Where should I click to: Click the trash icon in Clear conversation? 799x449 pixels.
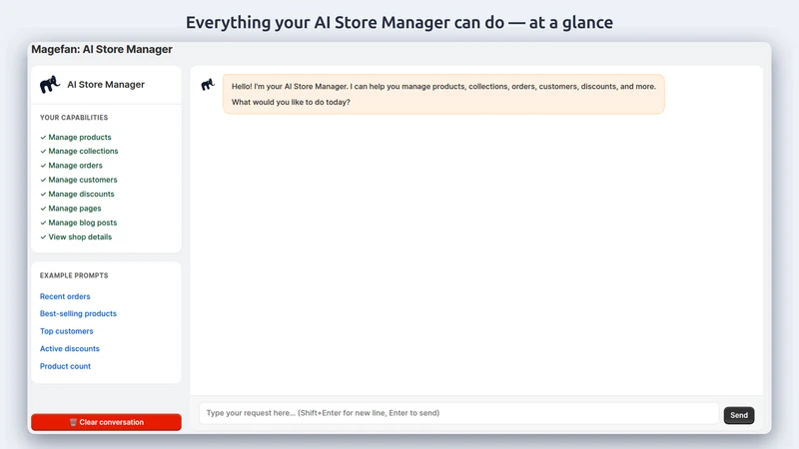[73, 422]
